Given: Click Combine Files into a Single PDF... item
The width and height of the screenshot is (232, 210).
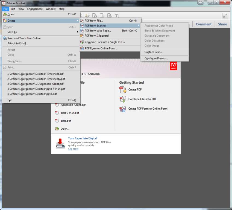Looking at the screenshot, I should tap(110, 42).
